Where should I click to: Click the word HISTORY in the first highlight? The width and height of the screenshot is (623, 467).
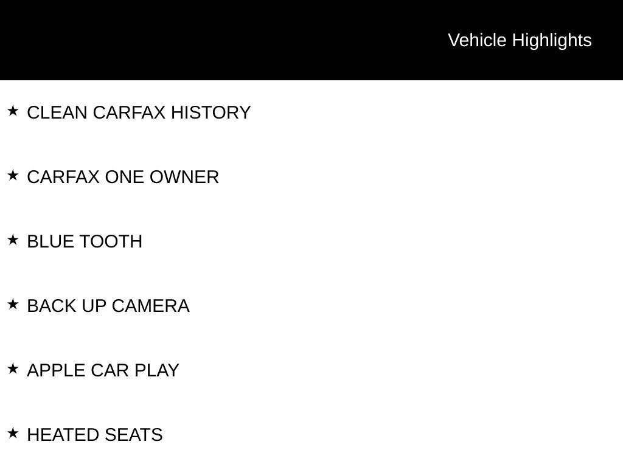pyautogui.click(x=211, y=112)
